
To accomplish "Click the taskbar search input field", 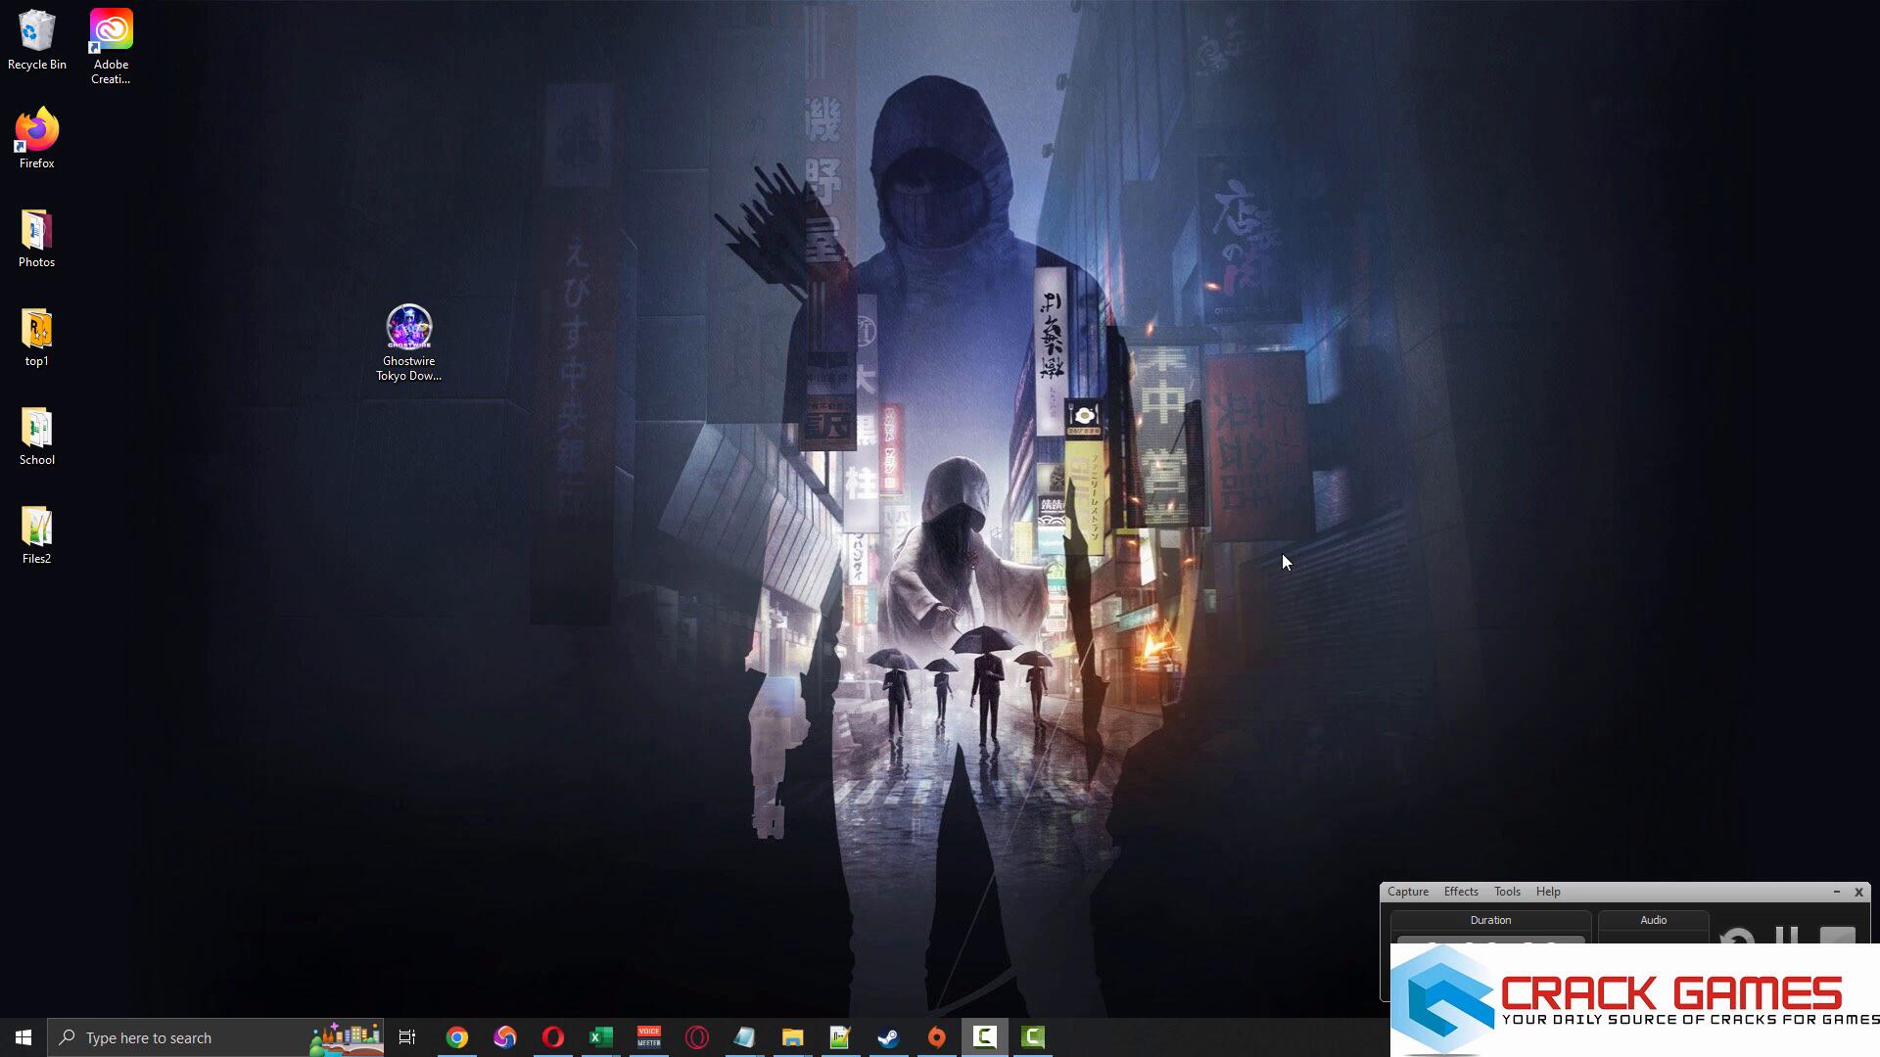I will [x=186, y=1037].
